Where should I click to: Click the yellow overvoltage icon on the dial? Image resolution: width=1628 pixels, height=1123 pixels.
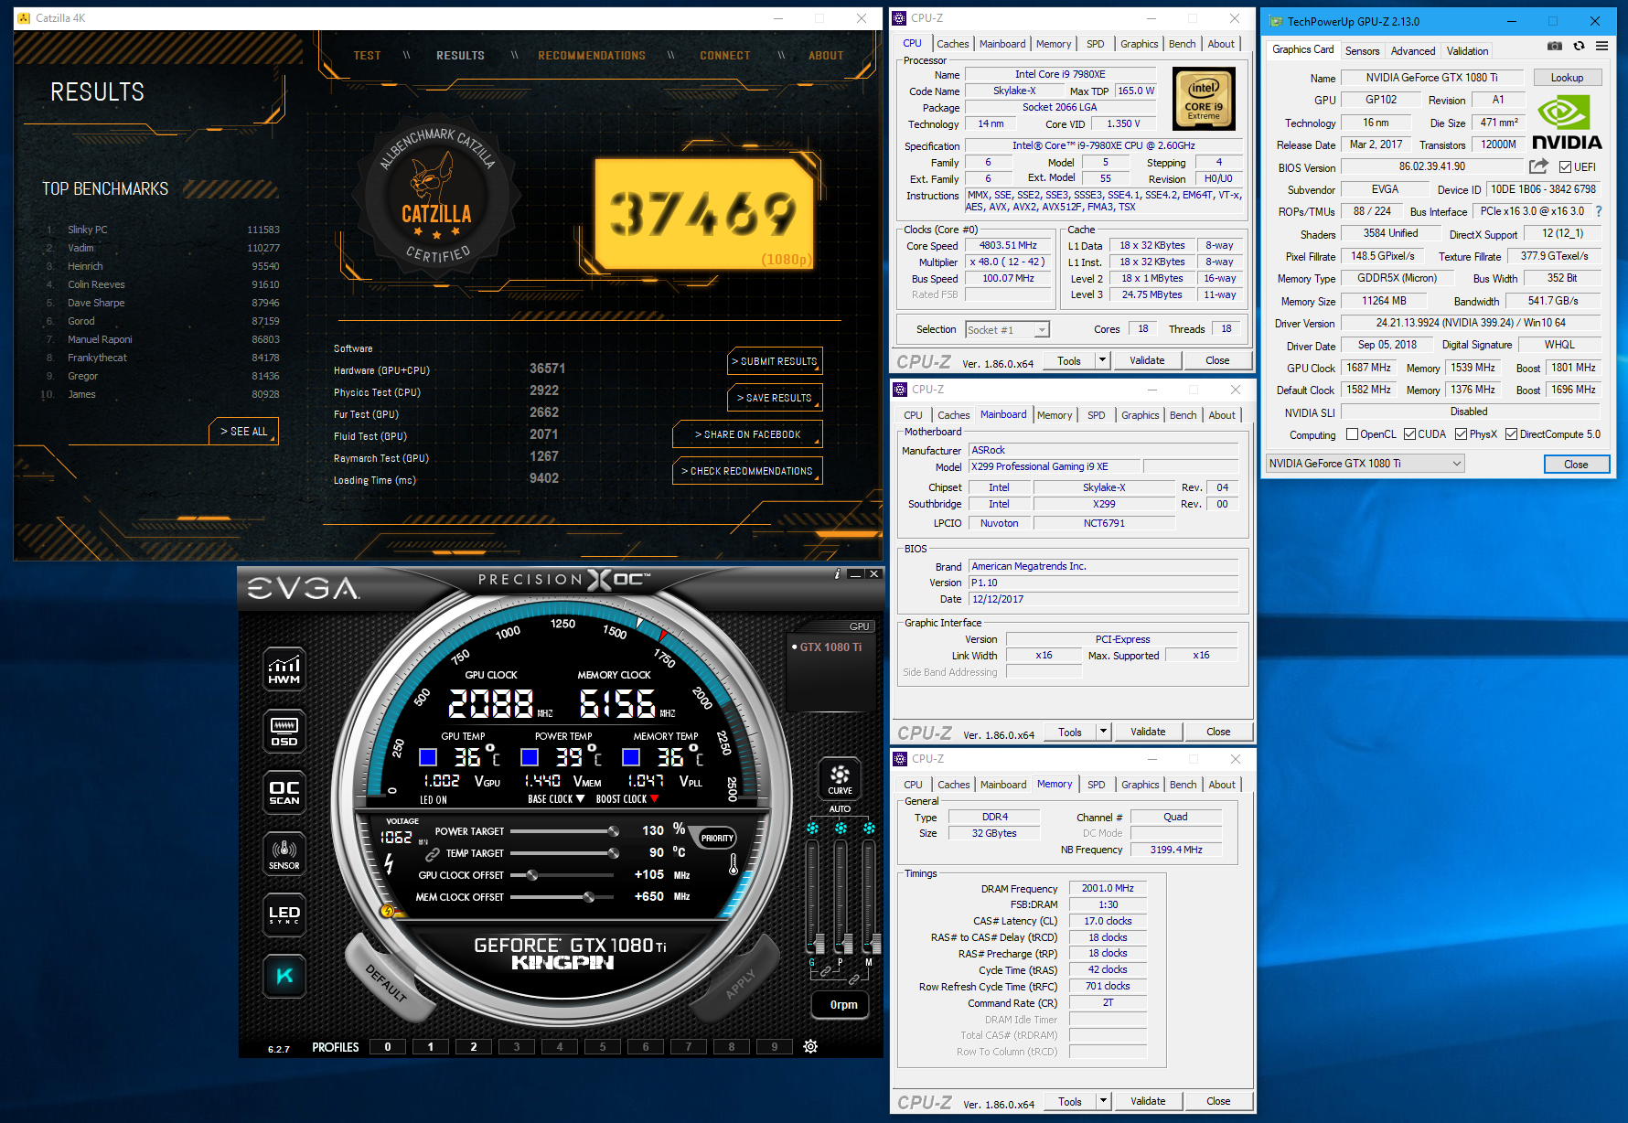[x=387, y=911]
